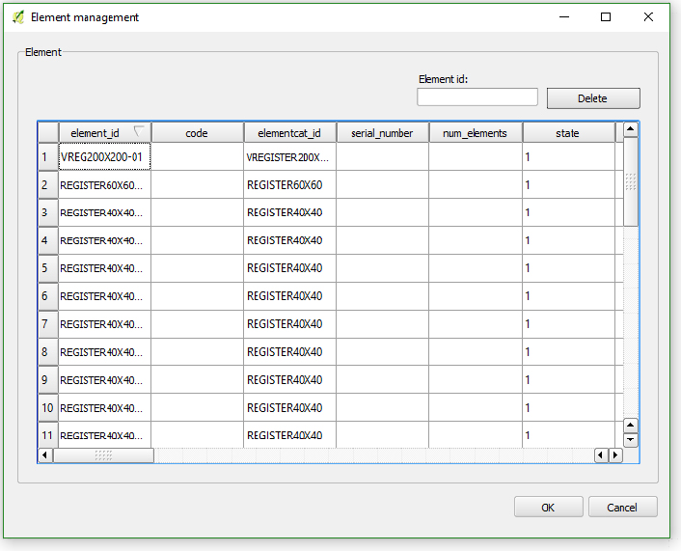This screenshot has width=681, height=551.
Task: Select the VREG200X200-01 element_id cell
Action: point(104,156)
